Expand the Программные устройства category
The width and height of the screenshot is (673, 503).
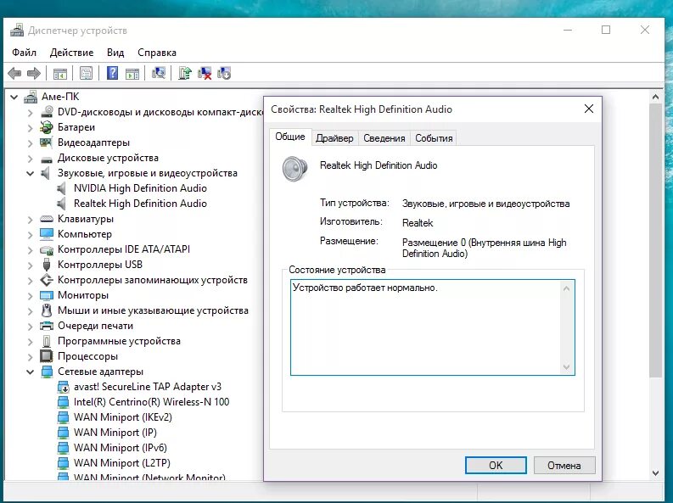[x=30, y=341]
